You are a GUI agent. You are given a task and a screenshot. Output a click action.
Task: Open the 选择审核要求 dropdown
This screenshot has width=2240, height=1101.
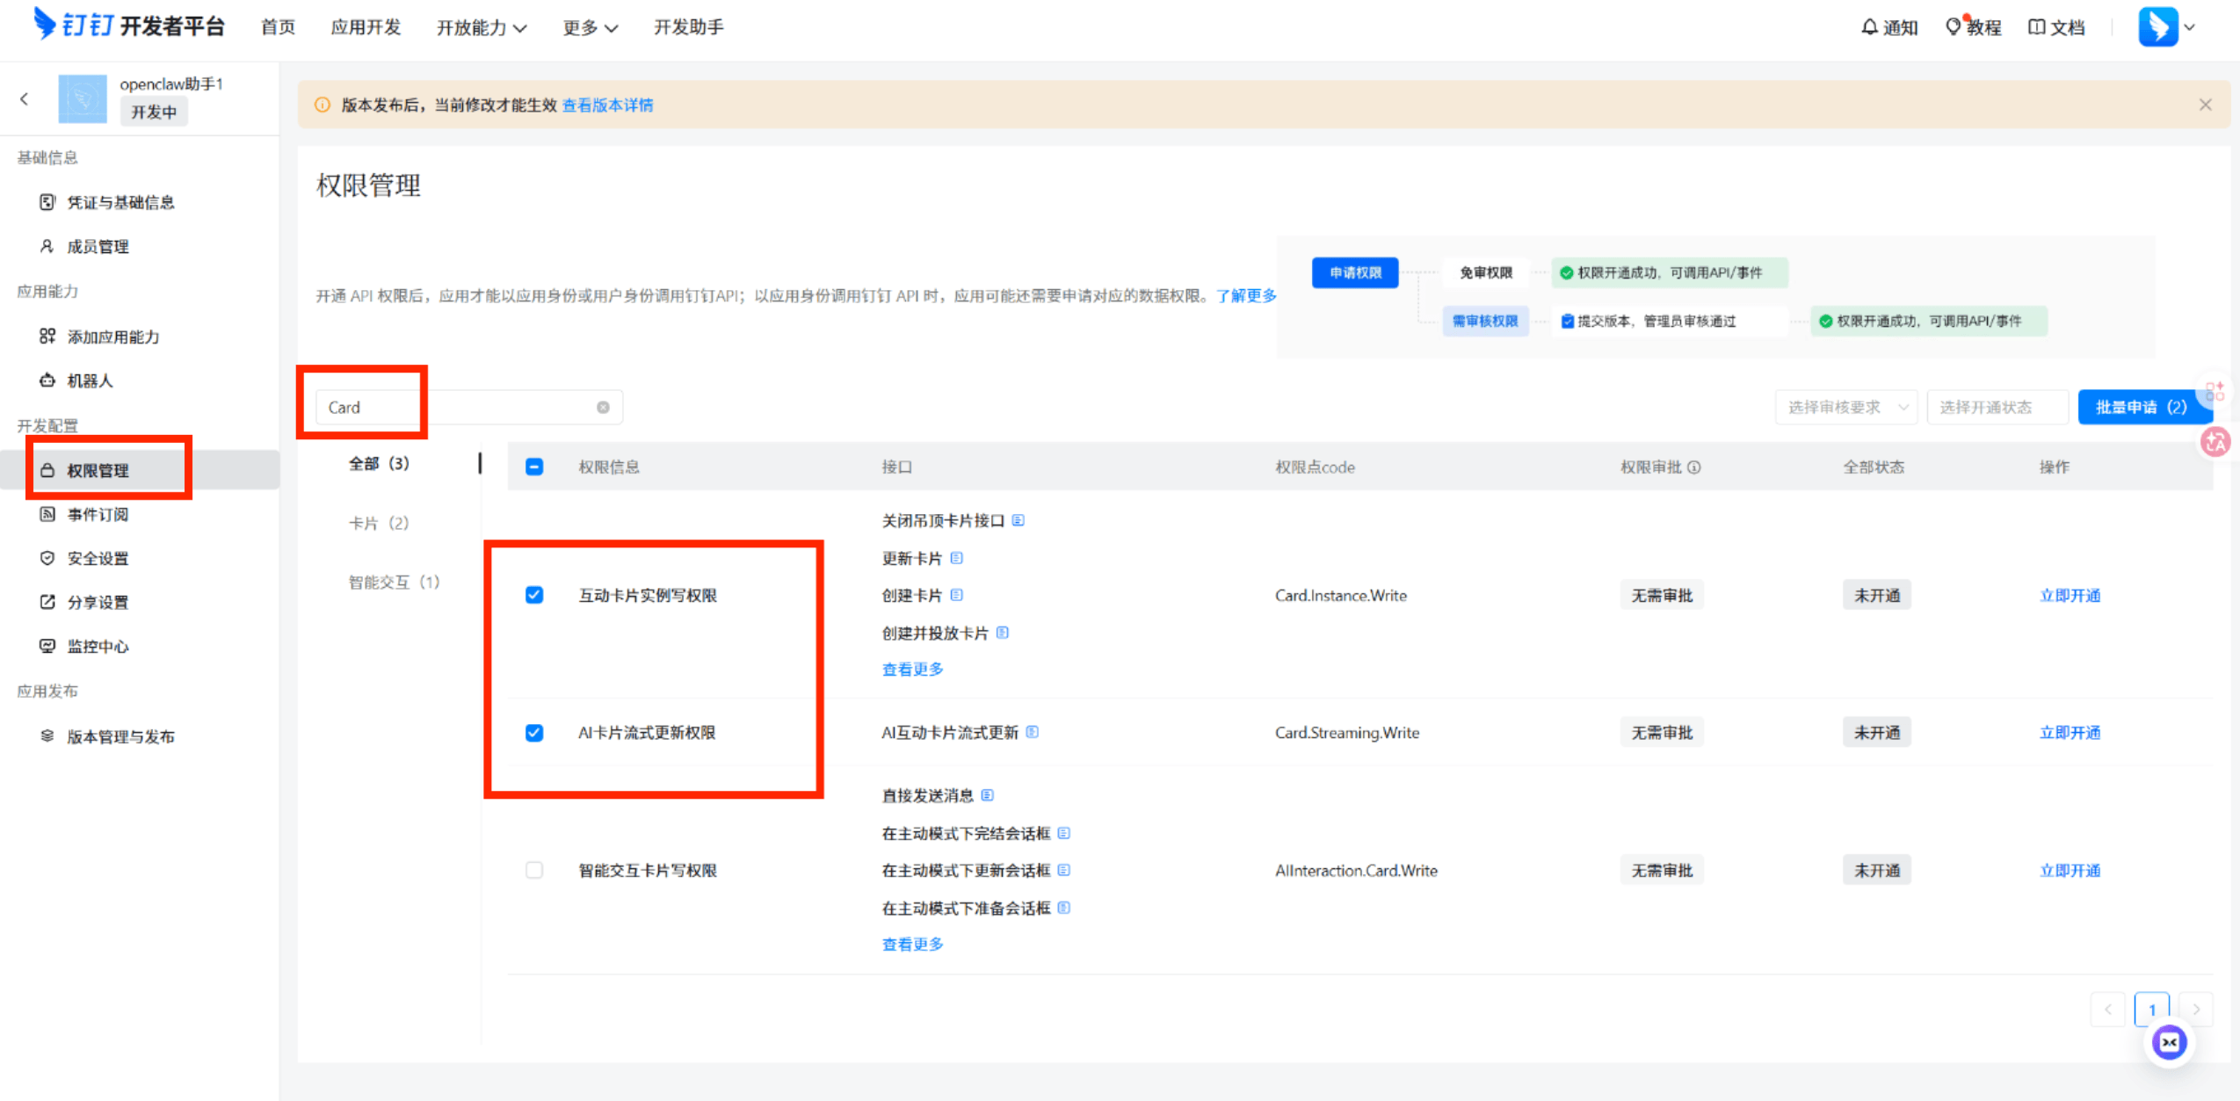pyautogui.click(x=1845, y=407)
